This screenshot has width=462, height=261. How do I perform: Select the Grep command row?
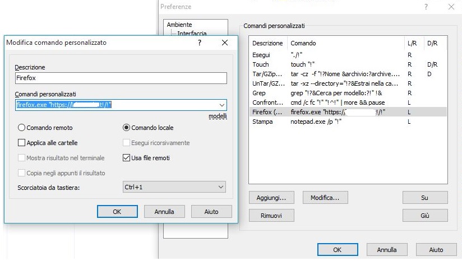click(259, 93)
